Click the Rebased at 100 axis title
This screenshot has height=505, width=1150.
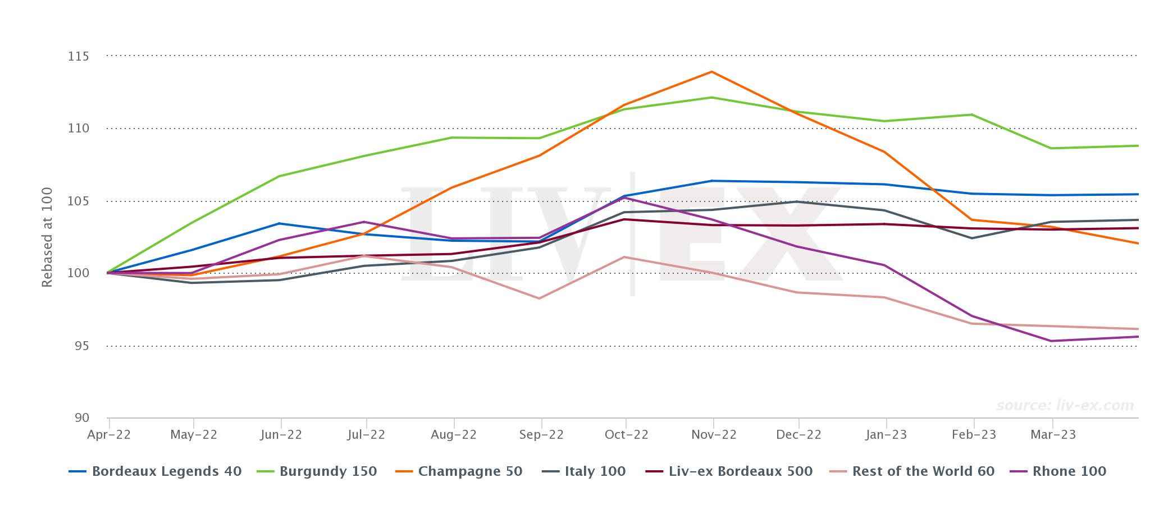(47, 237)
